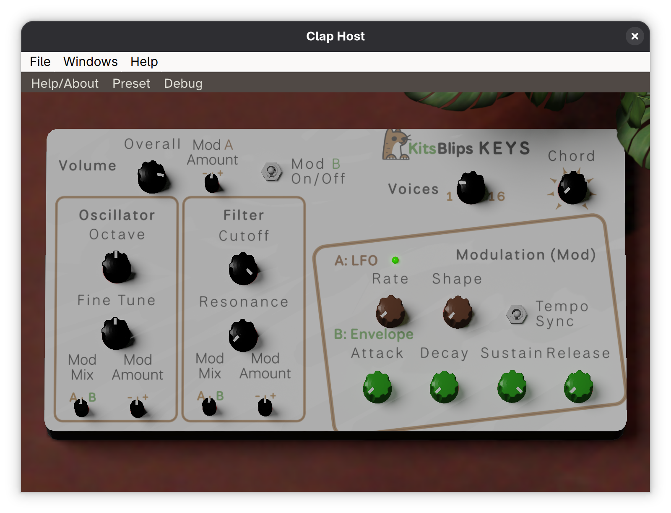
Task: Click the LFO Shape knob
Action: coord(458,312)
